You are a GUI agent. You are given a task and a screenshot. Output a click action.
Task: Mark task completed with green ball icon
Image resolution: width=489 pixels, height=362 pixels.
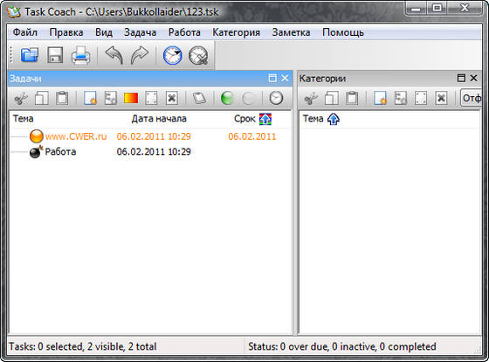point(227,99)
